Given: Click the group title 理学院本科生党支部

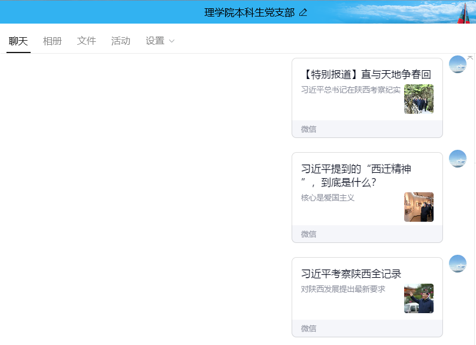Looking at the screenshot, I should [249, 12].
